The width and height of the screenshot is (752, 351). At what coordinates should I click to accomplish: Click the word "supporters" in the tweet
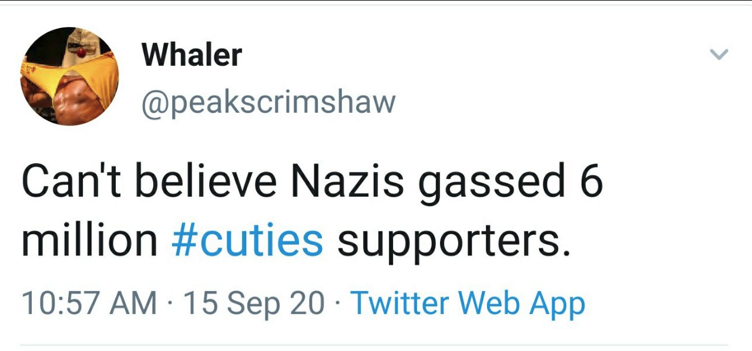(x=453, y=242)
